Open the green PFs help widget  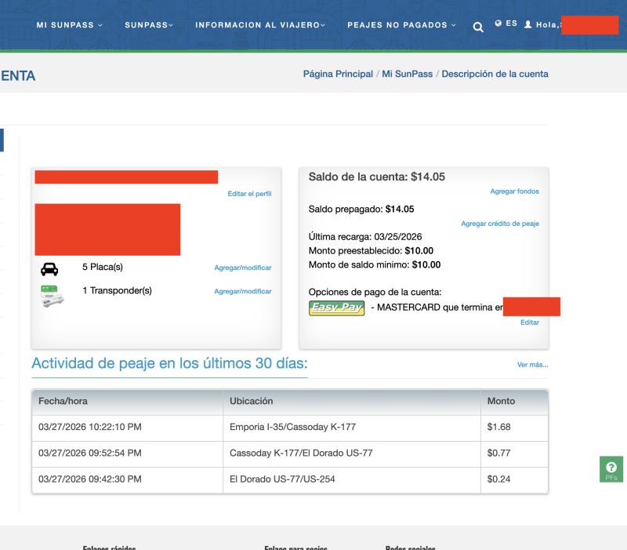tap(611, 469)
